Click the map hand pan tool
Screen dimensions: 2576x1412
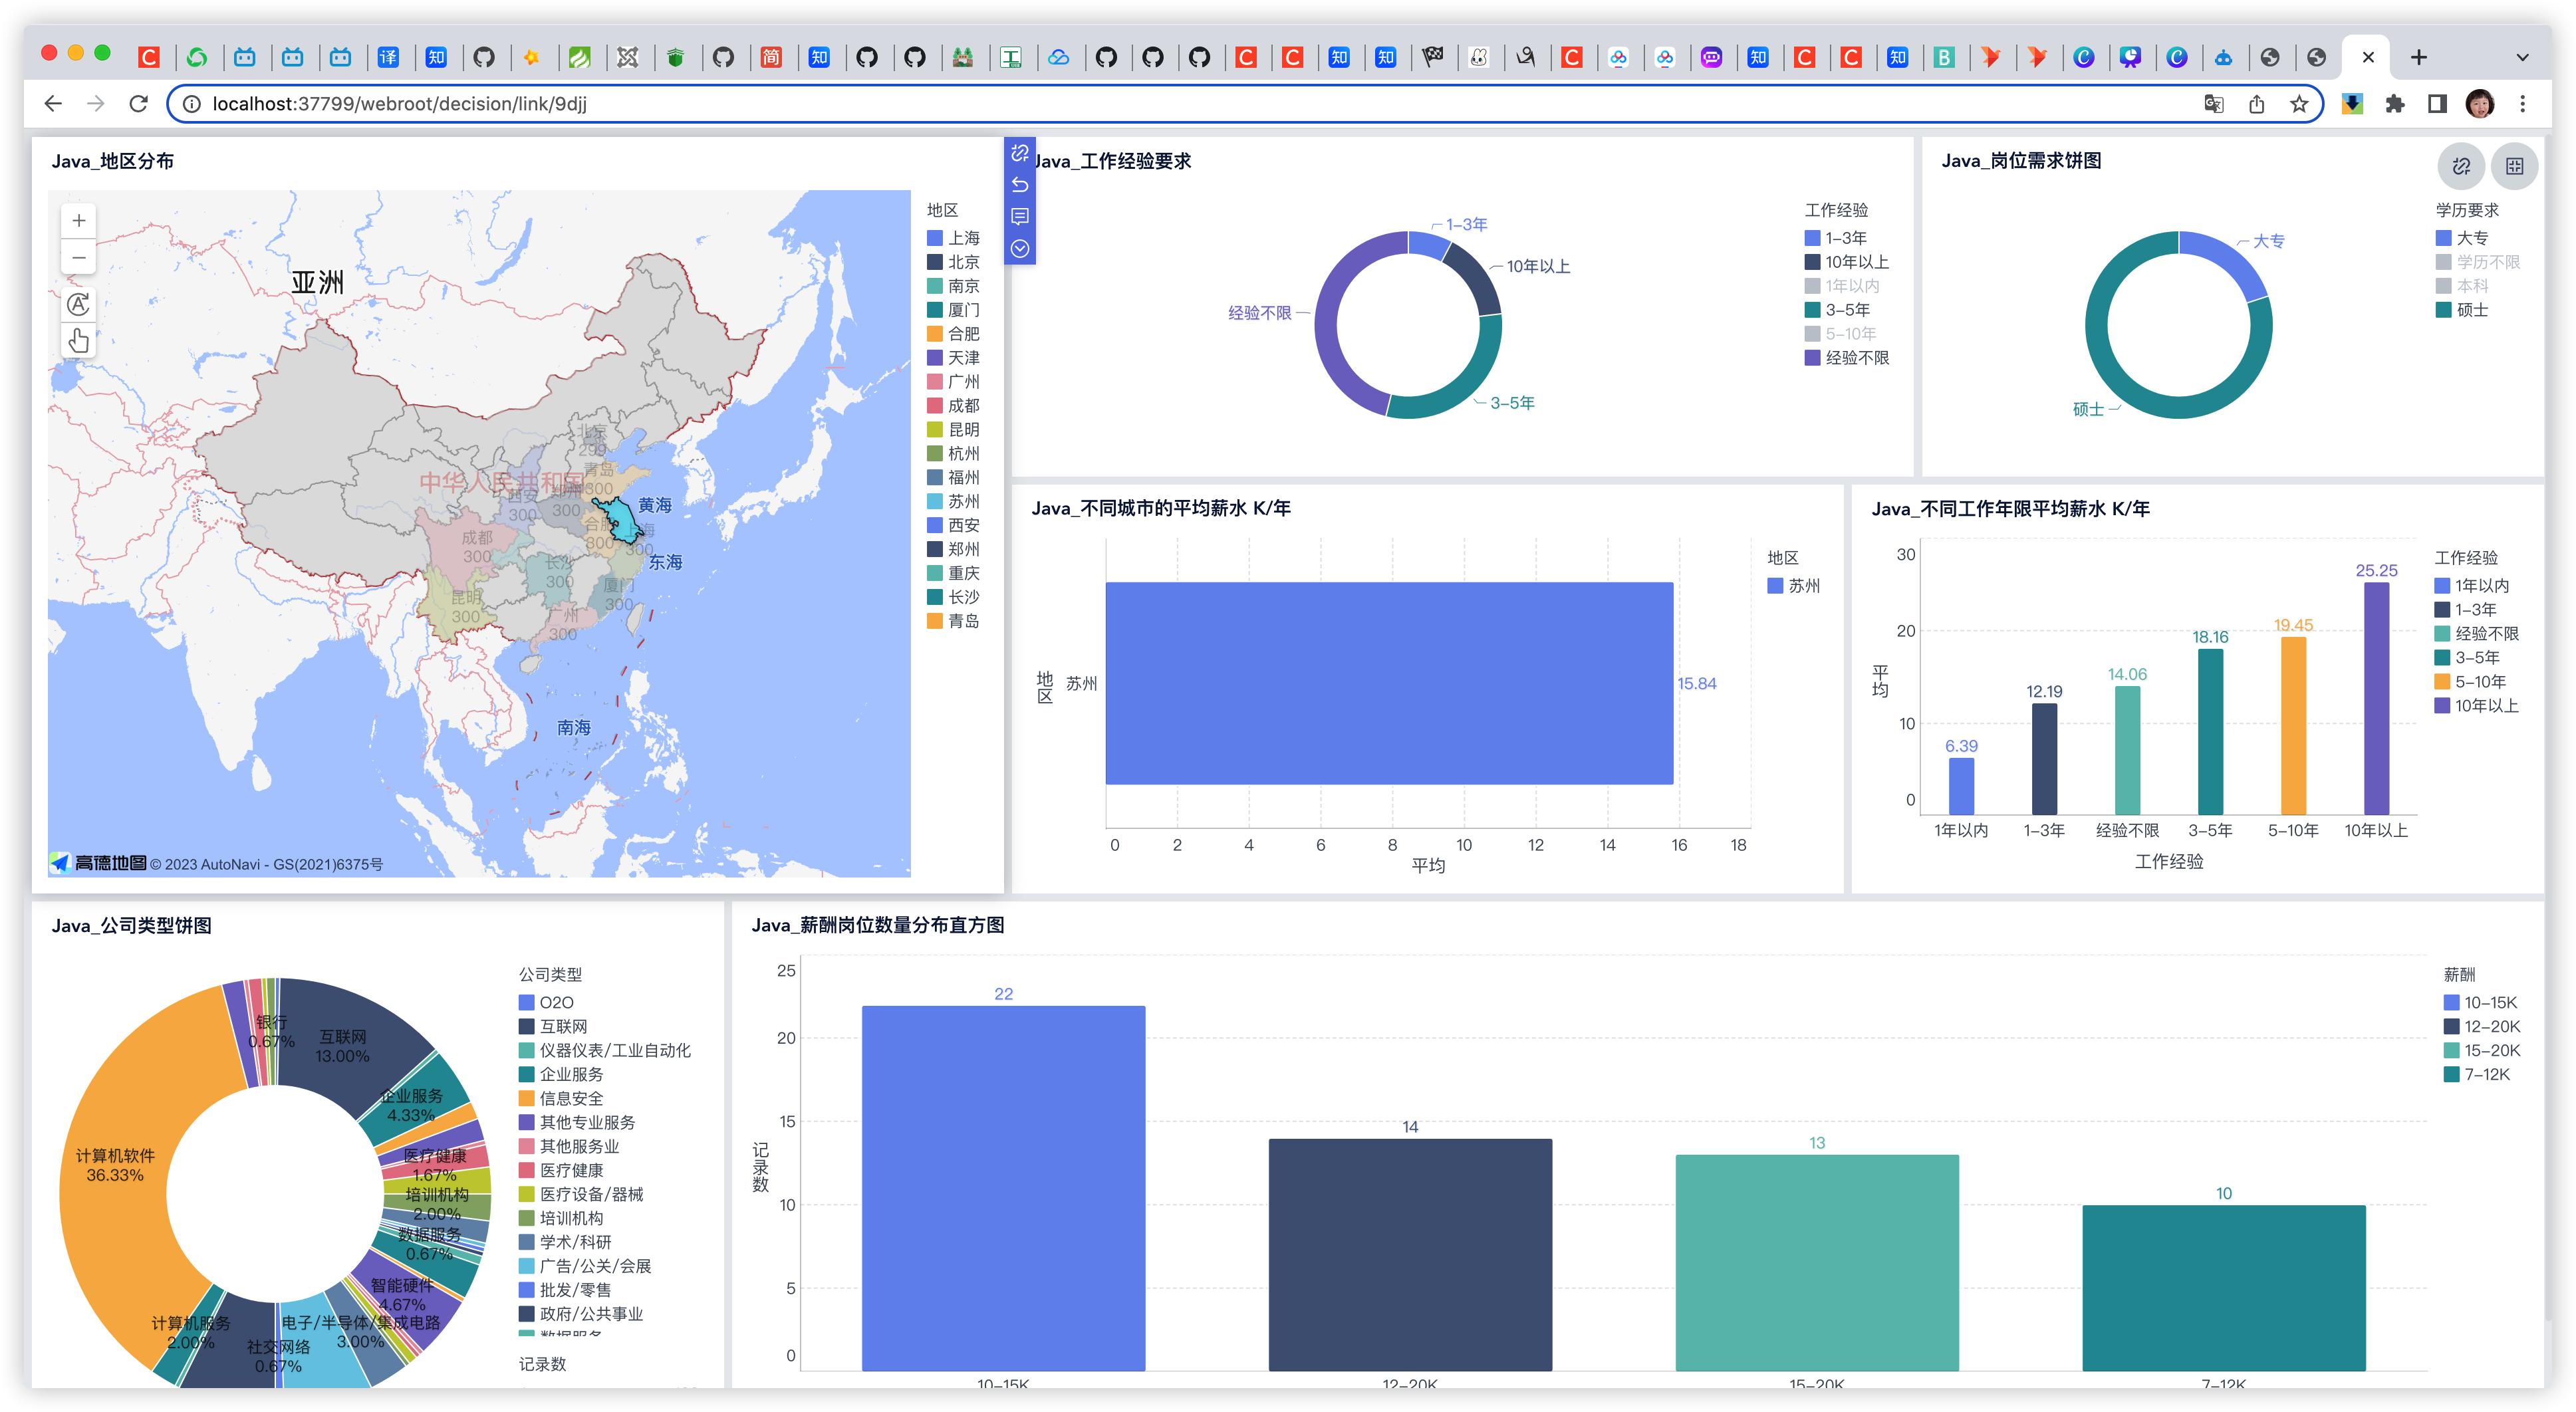coord(78,341)
